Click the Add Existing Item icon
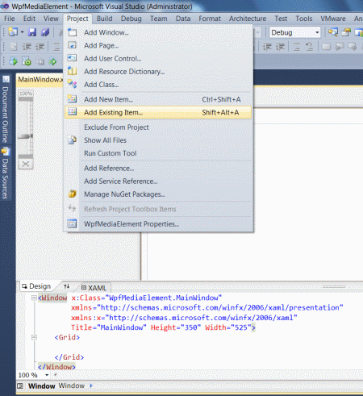This screenshot has height=396, width=363. [72, 112]
